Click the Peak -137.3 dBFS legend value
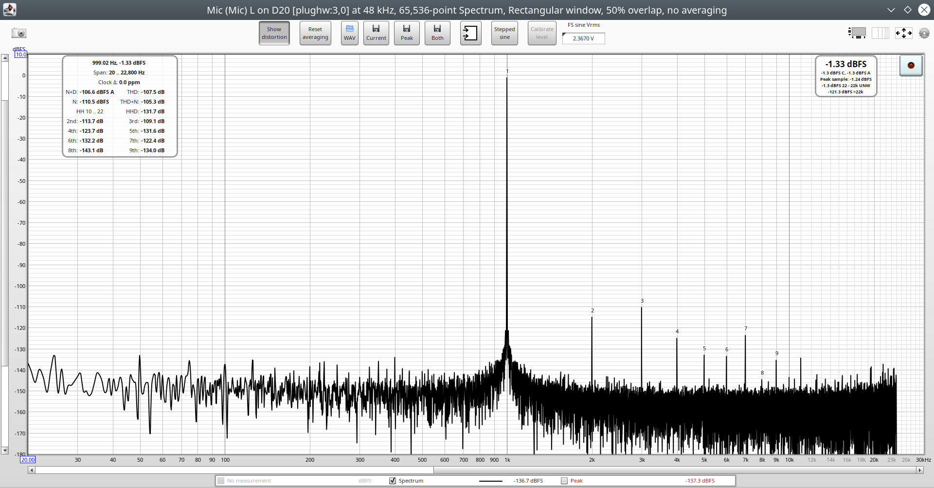The image size is (934, 488). (700, 481)
